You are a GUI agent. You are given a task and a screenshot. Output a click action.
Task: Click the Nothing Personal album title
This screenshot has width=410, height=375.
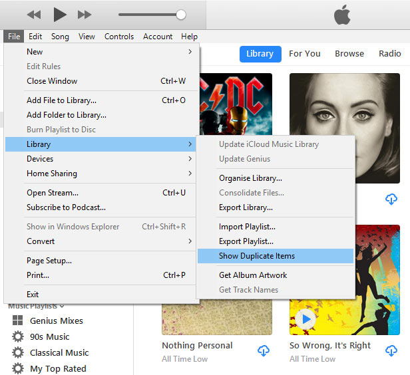pos(197,346)
